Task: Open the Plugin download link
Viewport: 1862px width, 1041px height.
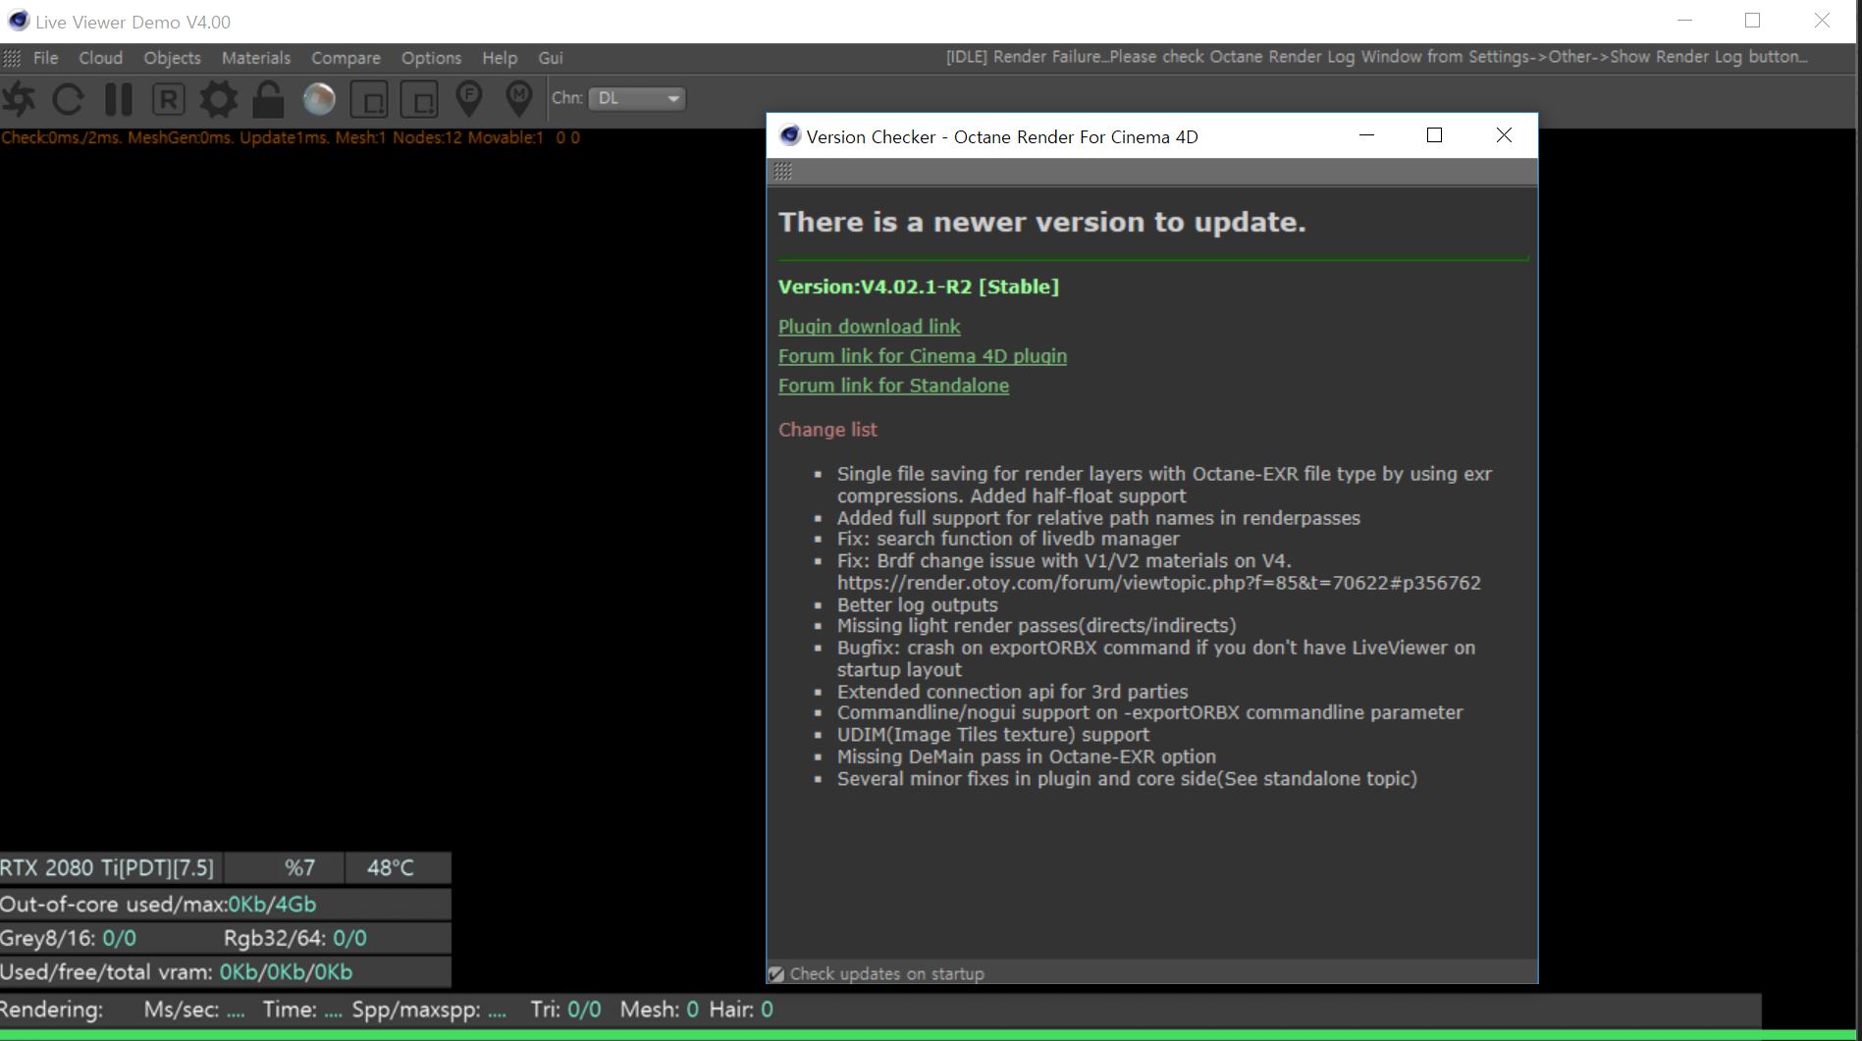Action: coord(870,327)
